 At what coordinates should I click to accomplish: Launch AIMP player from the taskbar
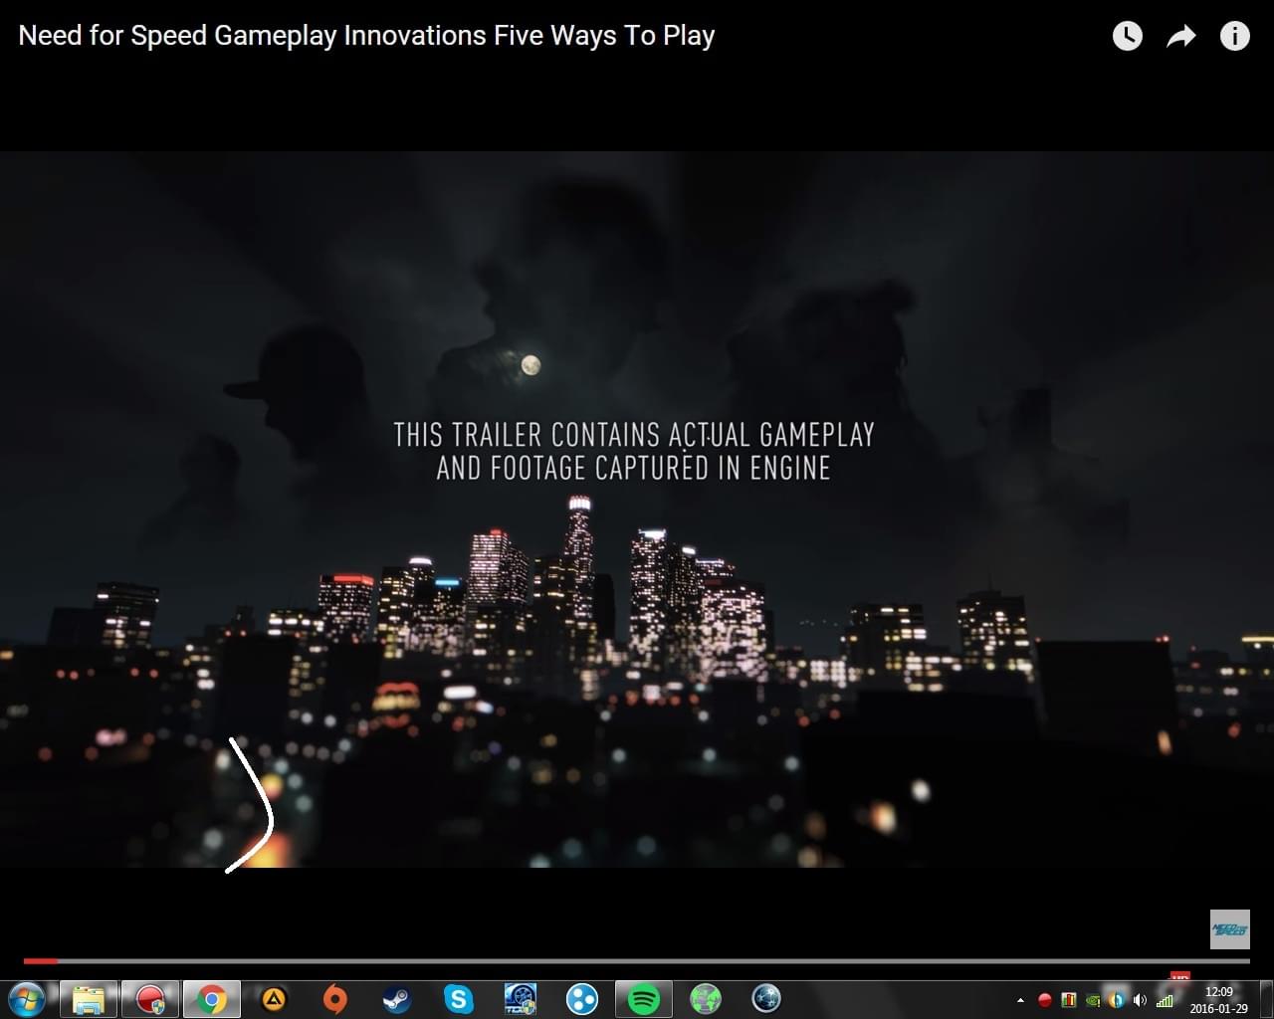tap(274, 999)
